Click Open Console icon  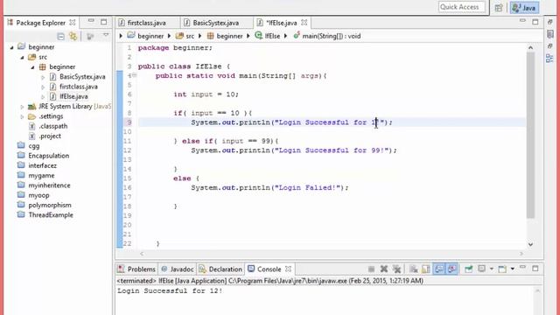coord(502,269)
